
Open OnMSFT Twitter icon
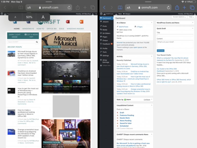pos(15,22)
